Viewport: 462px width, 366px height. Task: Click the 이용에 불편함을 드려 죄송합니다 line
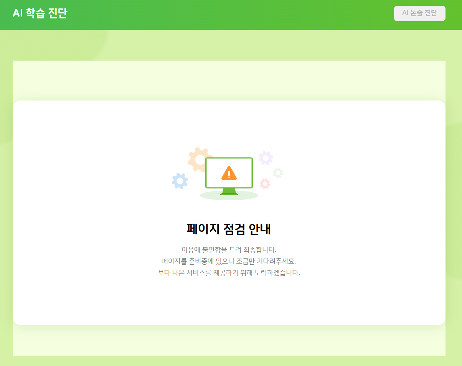229,250
